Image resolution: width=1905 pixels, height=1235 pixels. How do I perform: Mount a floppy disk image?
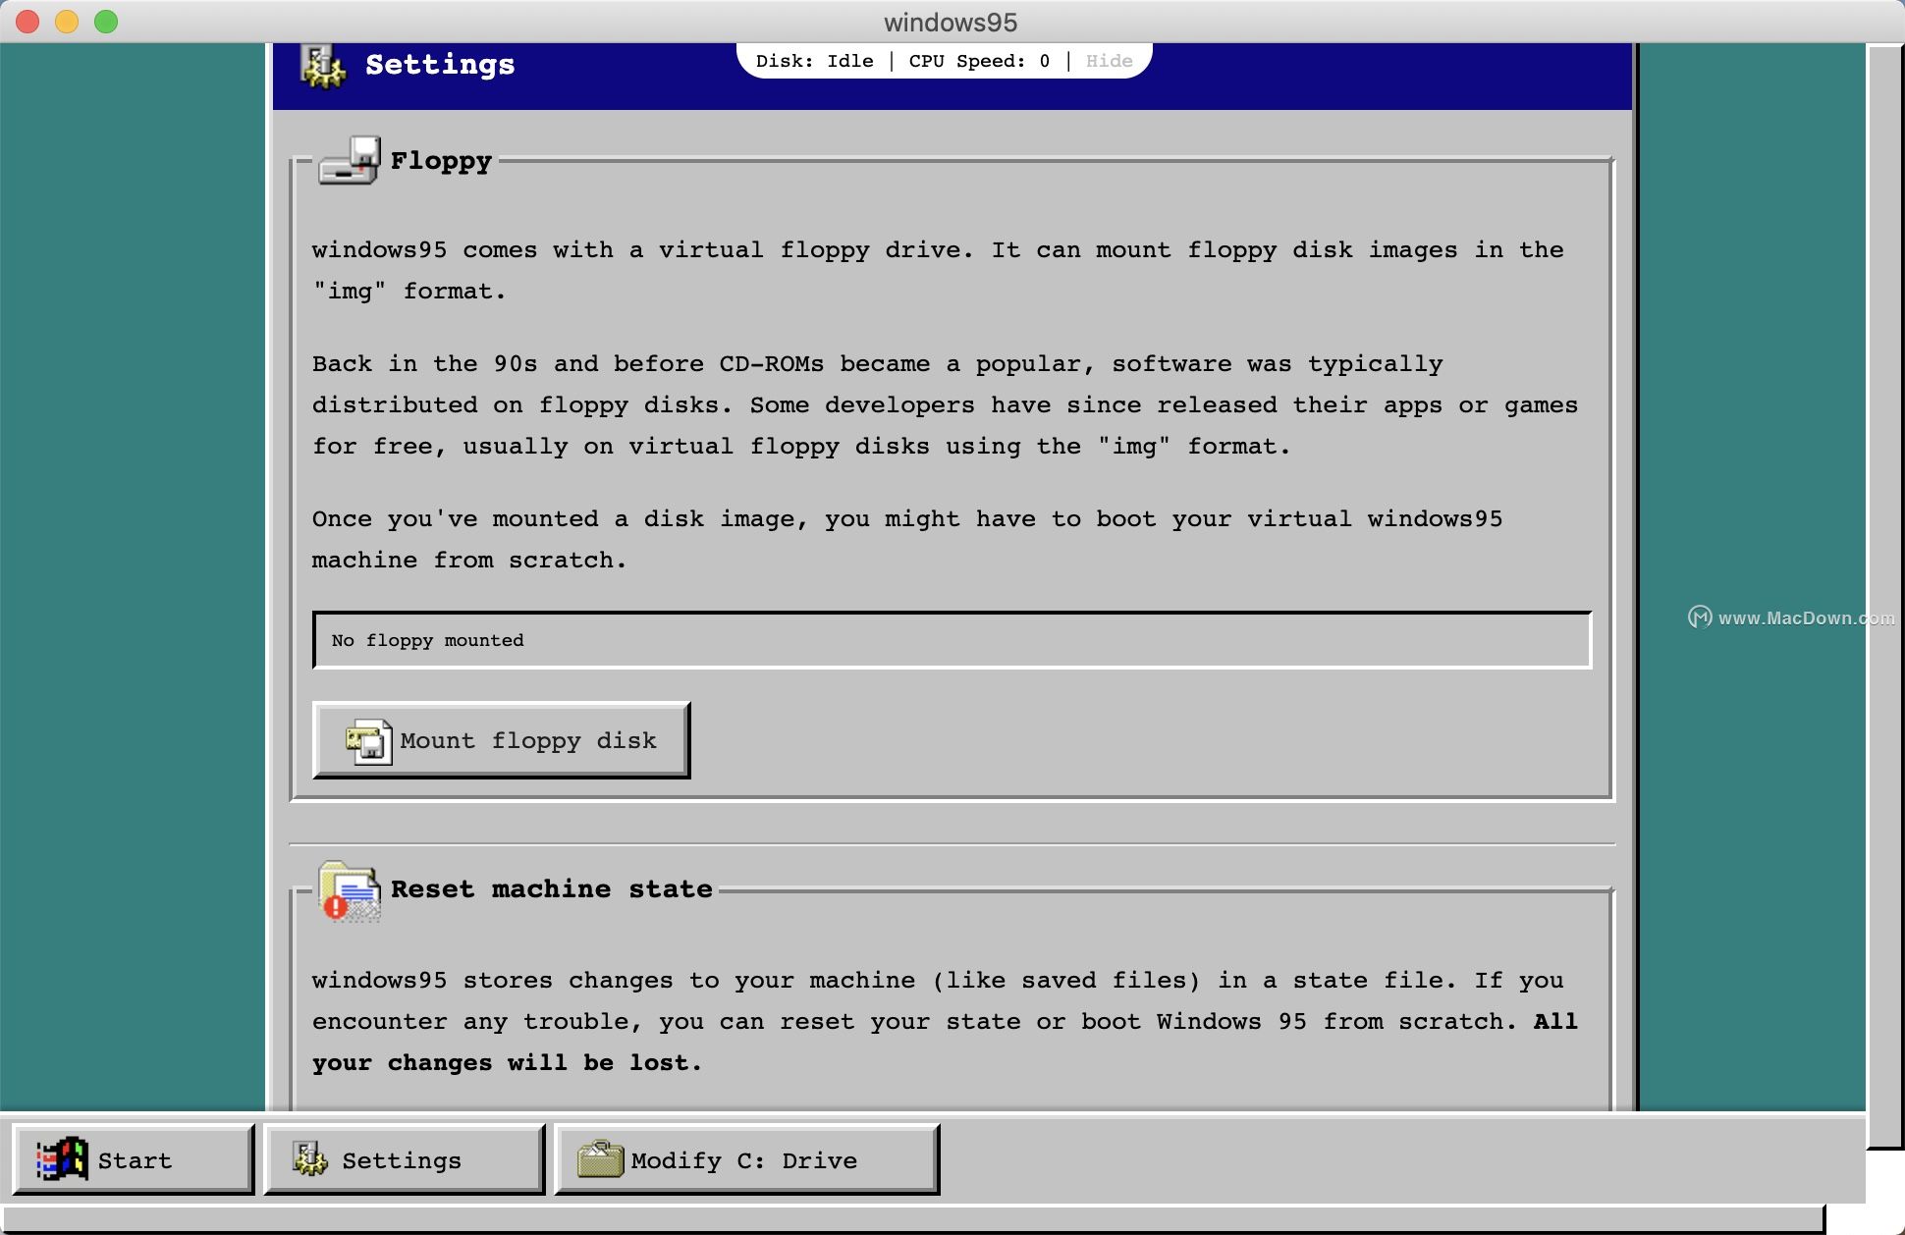coord(501,740)
